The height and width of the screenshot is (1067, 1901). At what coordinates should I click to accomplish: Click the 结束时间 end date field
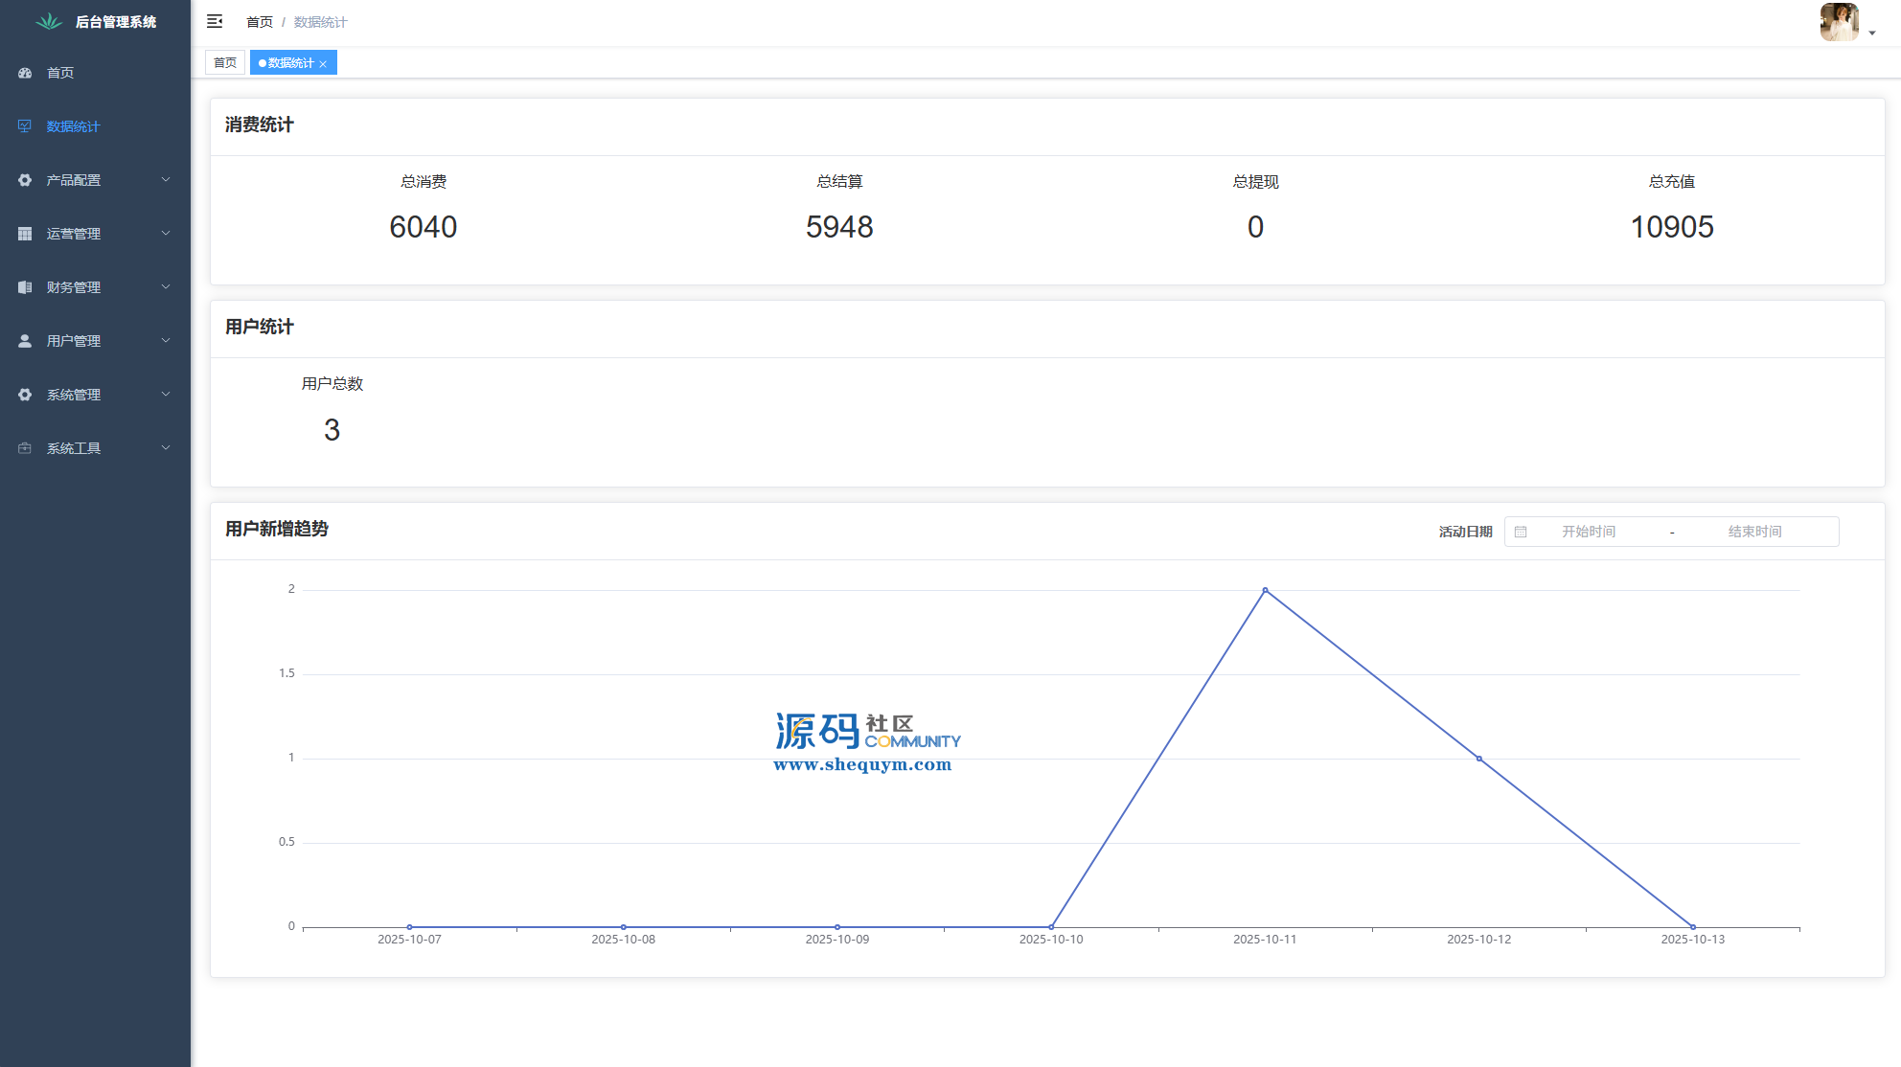(1754, 532)
